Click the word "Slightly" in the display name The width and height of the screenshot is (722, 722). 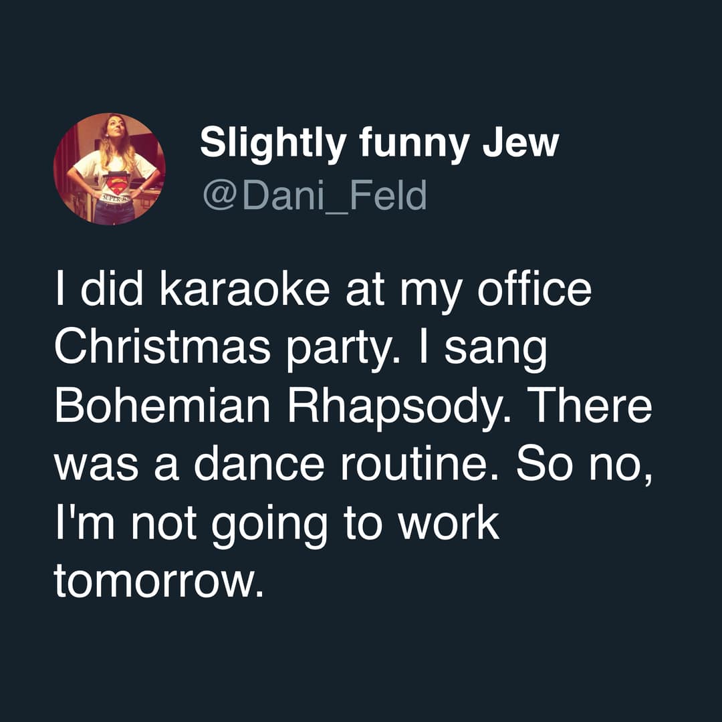point(271,142)
